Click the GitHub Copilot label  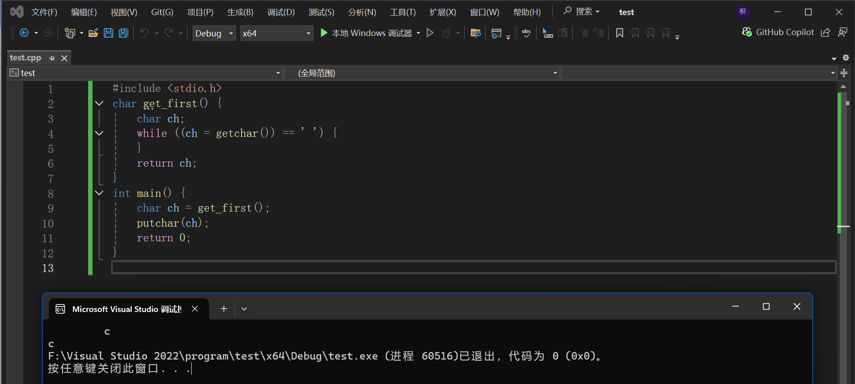[x=785, y=32]
